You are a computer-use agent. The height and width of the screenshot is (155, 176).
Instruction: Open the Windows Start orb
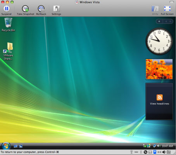6,146
